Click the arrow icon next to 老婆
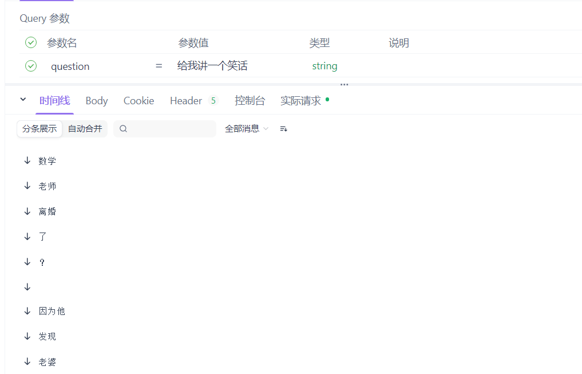 pos(27,361)
